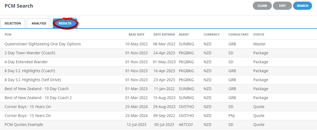317x130 pixels.
Task: Select Best of New Zealand - 10 Day Coach 2
Action: click(158, 98)
